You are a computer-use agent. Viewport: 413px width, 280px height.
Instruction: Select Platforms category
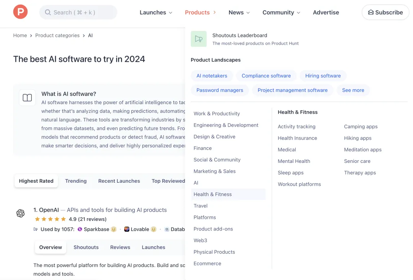coord(205,217)
